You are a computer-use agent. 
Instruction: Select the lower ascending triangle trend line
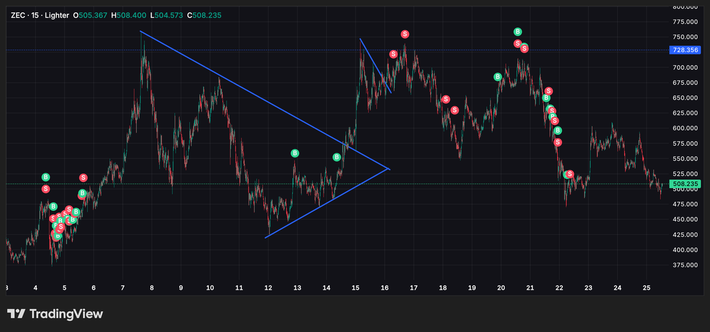pos(327,203)
